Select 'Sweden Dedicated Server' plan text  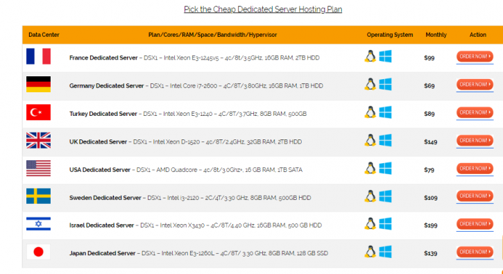click(x=105, y=198)
